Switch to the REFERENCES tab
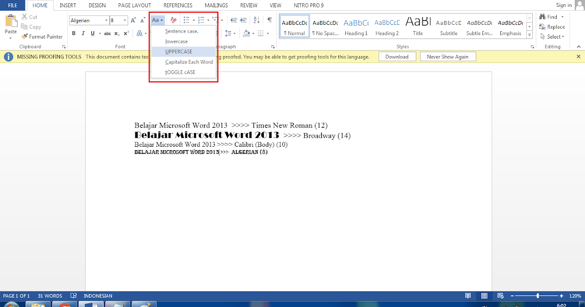This screenshot has width=585, height=307. (x=178, y=5)
